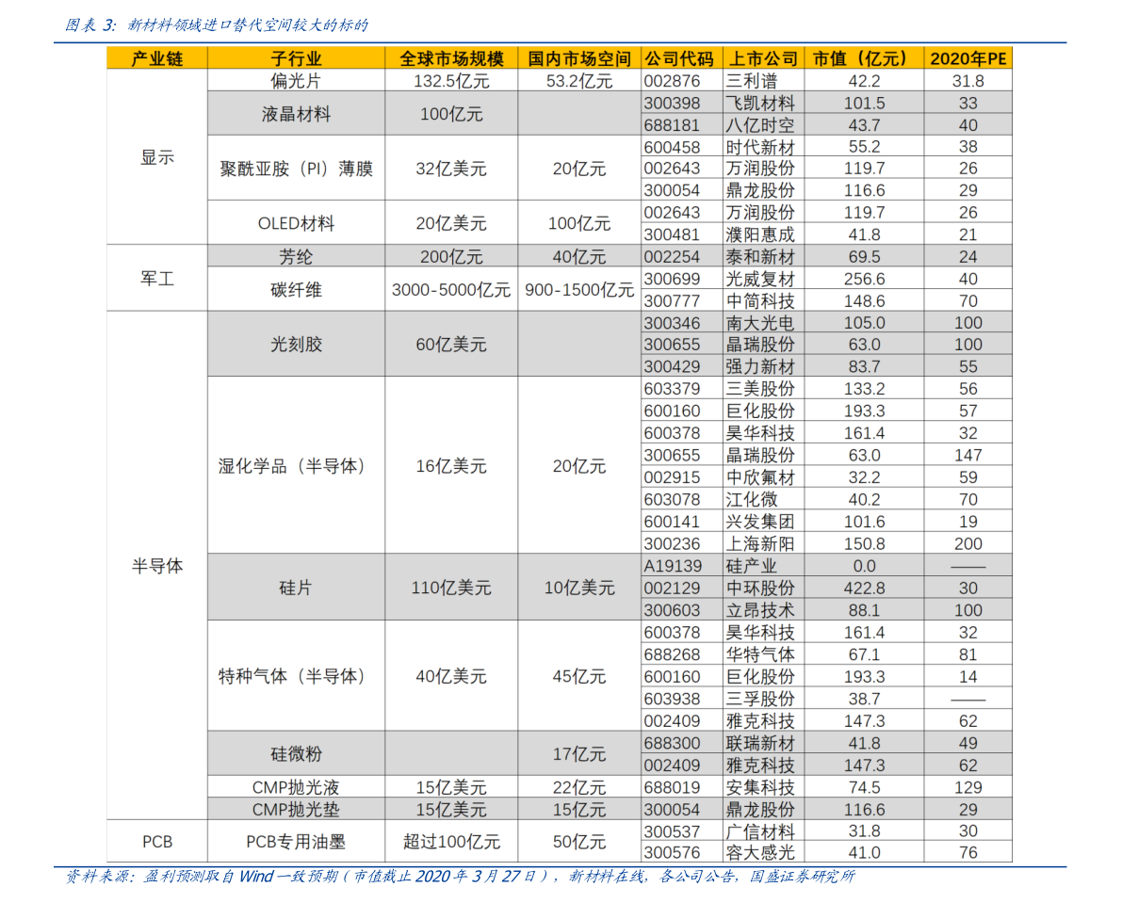Click stock code 600458
Viewport: 1122px width, 903px height.
coord(672,147)
